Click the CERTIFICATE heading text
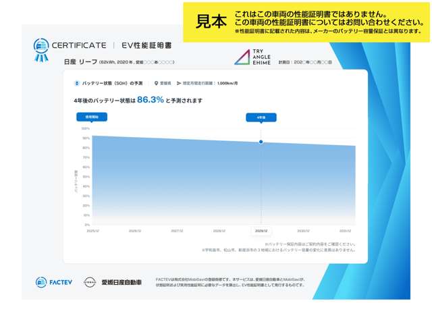Viewport: 432px width, 324px height. point(79,45)
